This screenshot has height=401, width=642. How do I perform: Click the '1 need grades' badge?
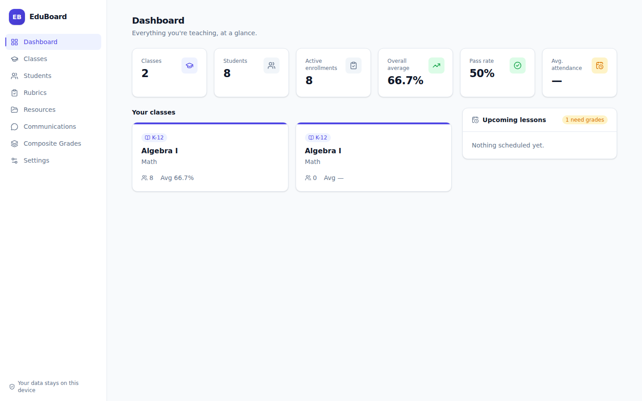click(x=584, y=120)
